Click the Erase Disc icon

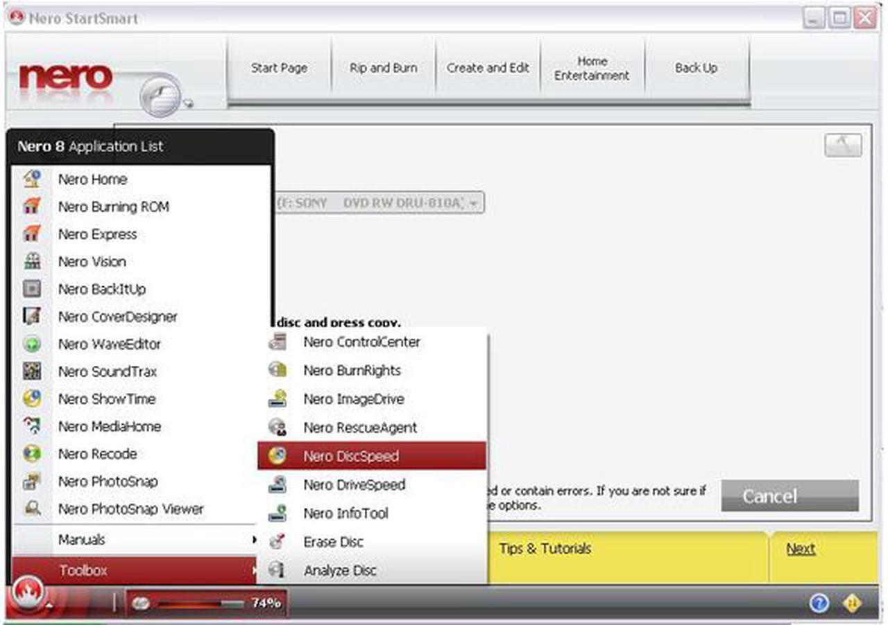277,542
